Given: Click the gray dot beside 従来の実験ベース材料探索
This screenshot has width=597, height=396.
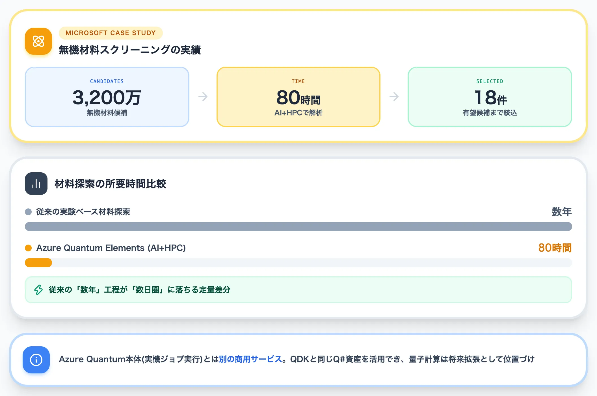Looking at the screenshot, I should 28,212.
